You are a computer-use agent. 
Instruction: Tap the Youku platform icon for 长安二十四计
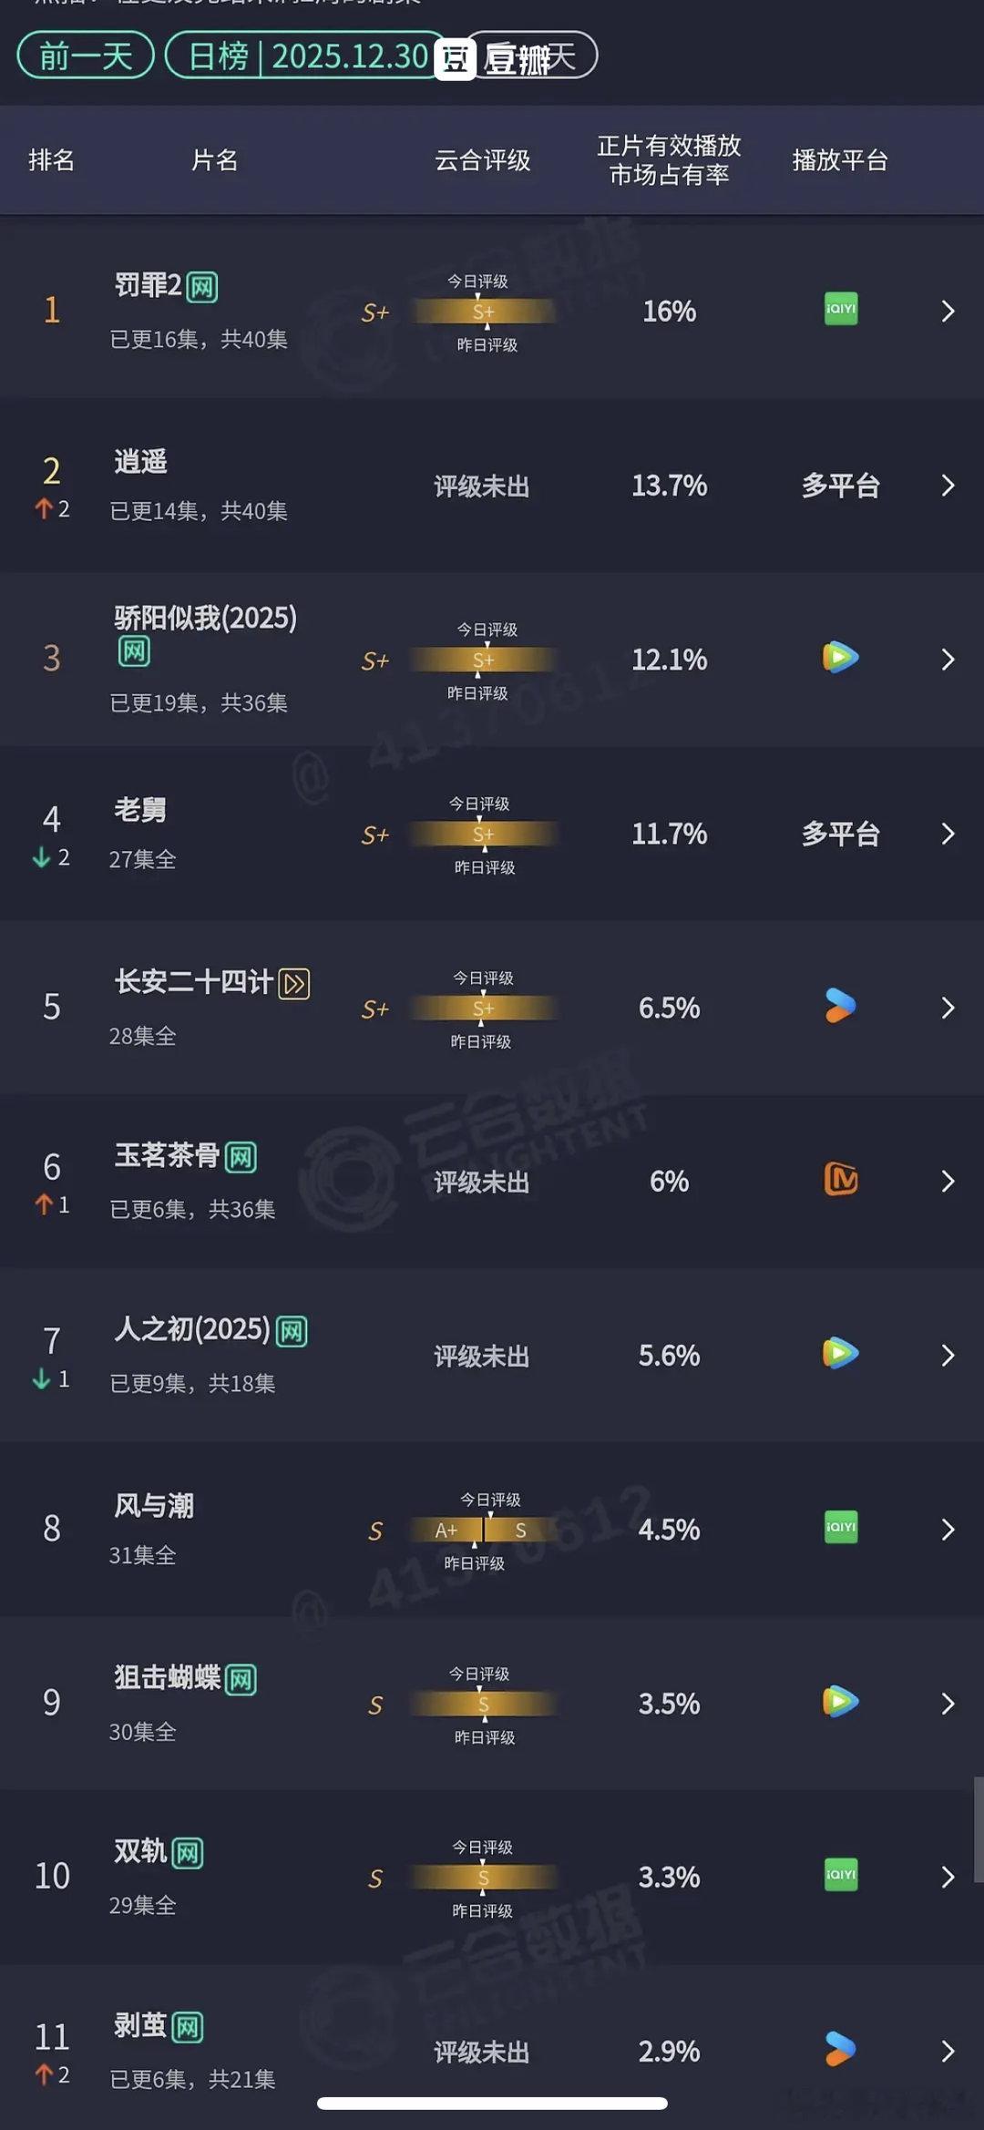839,1007
